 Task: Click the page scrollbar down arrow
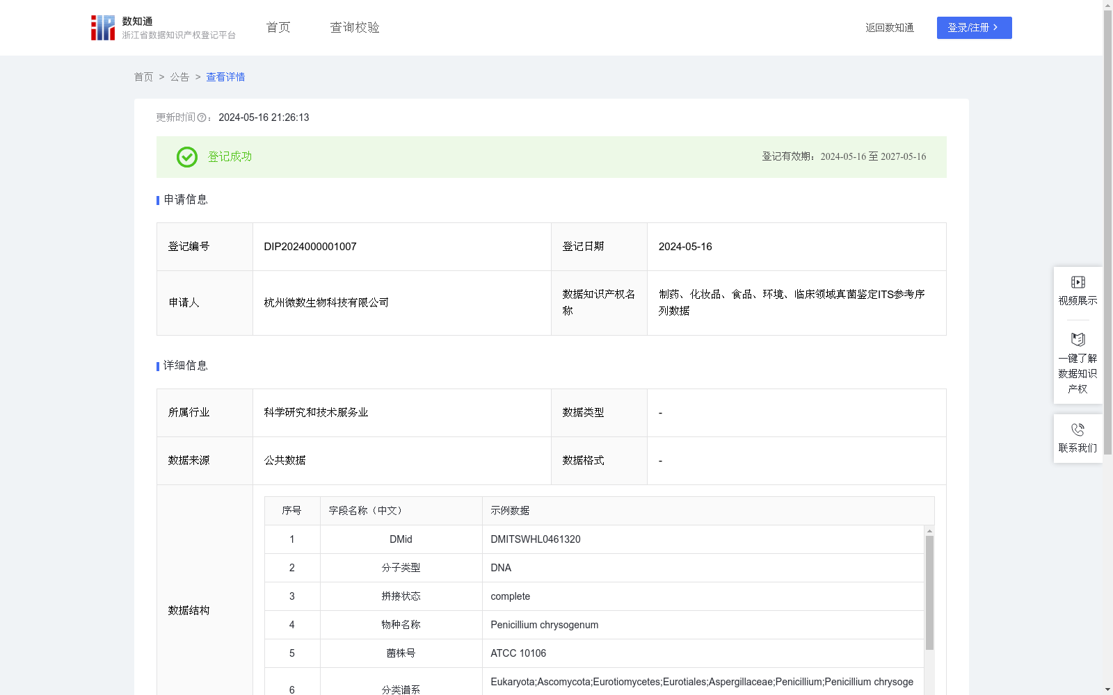[1107, 689]
